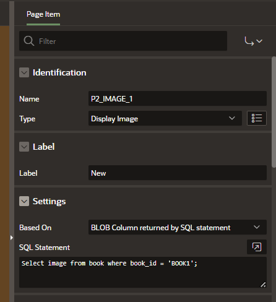Screen dimensions: 276x302
Task: Open the Type quick pick list icon
Action: [x=257, y=118]
